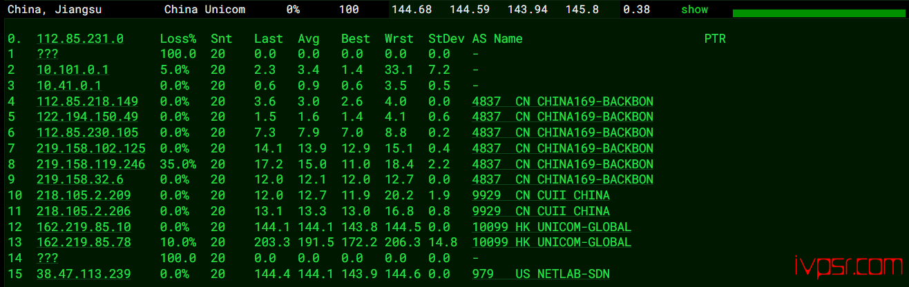Select the 'Last' column header

269,39
